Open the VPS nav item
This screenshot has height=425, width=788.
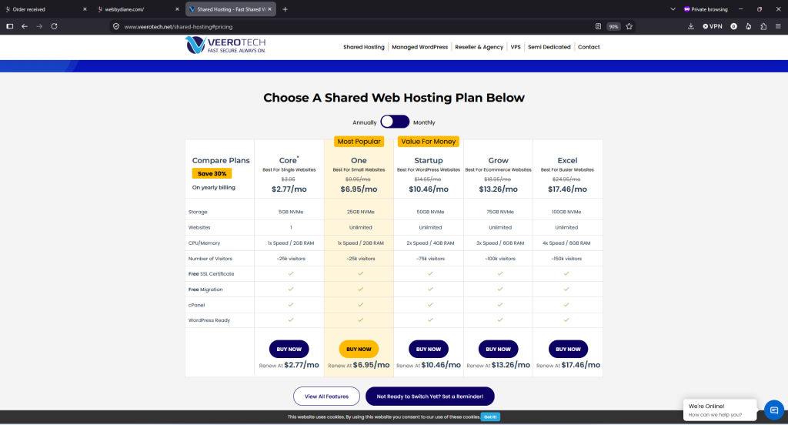tap(516, 47)
